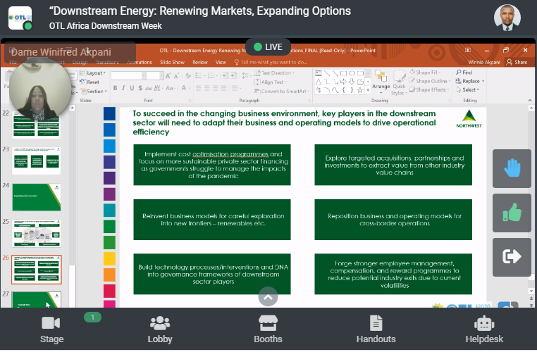
Task: Click the font size input box
Action: (154, 75)
